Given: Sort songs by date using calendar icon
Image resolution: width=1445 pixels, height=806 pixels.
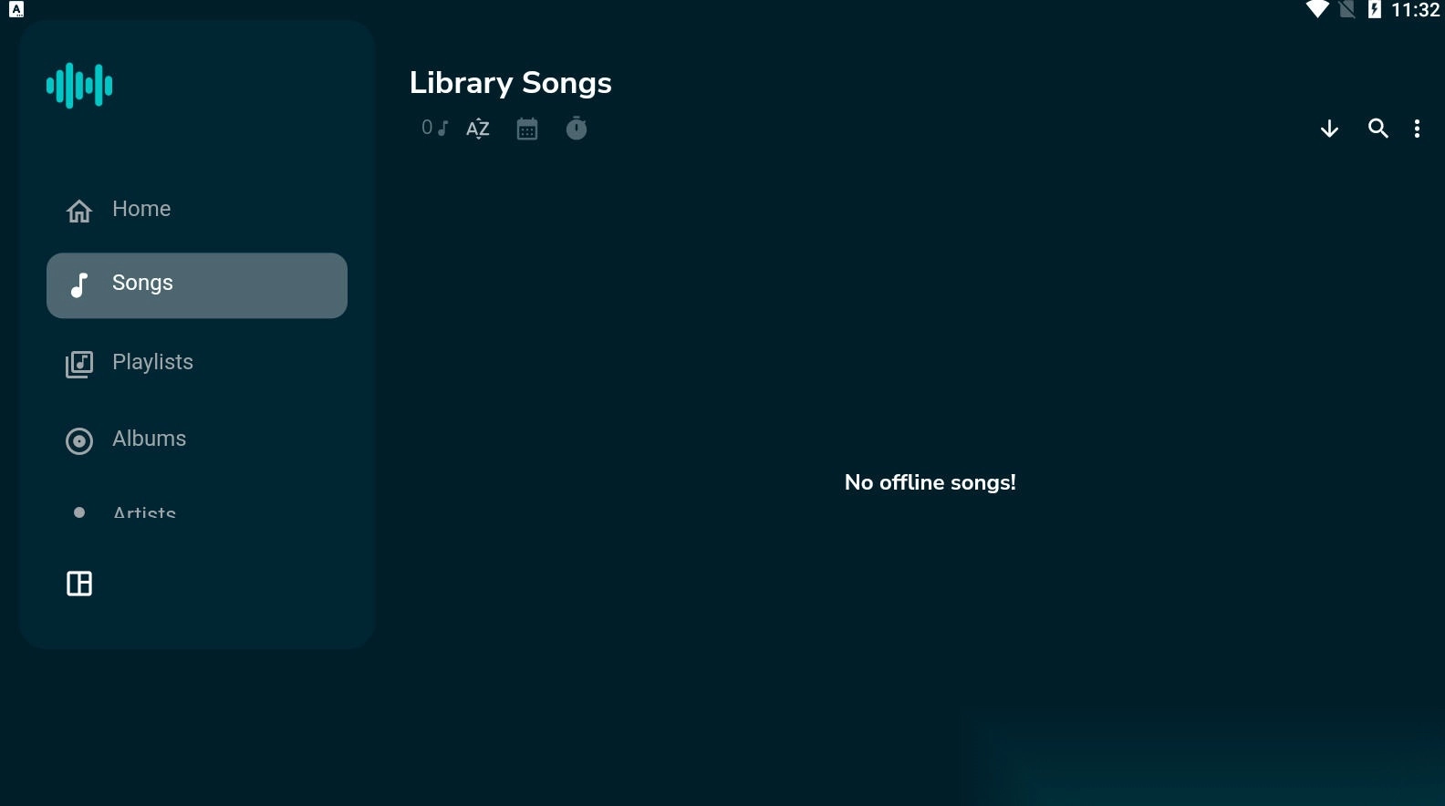Looking at the screenshot, I should pos(527,129).
